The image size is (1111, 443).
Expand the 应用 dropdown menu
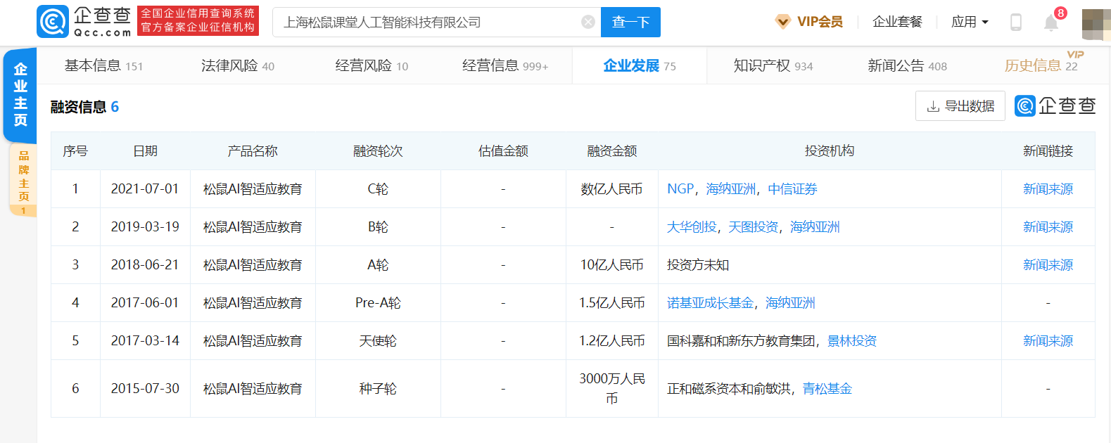coord(970,22)
